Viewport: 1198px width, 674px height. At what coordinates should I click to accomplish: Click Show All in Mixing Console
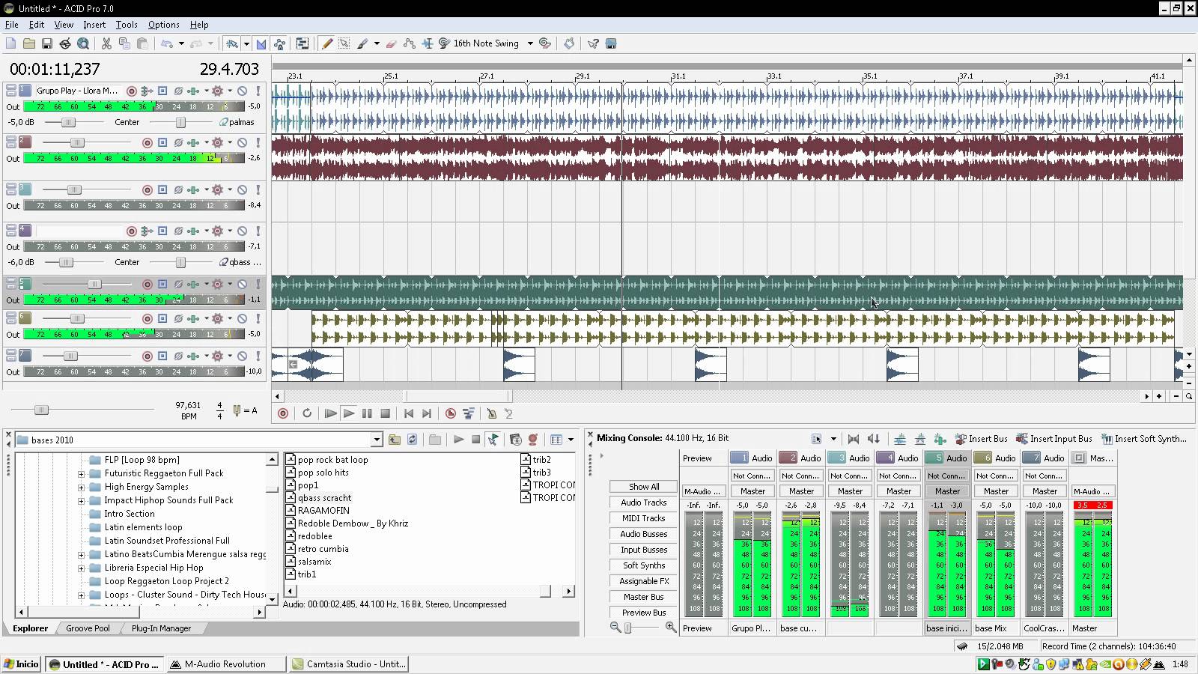[643, 487]
